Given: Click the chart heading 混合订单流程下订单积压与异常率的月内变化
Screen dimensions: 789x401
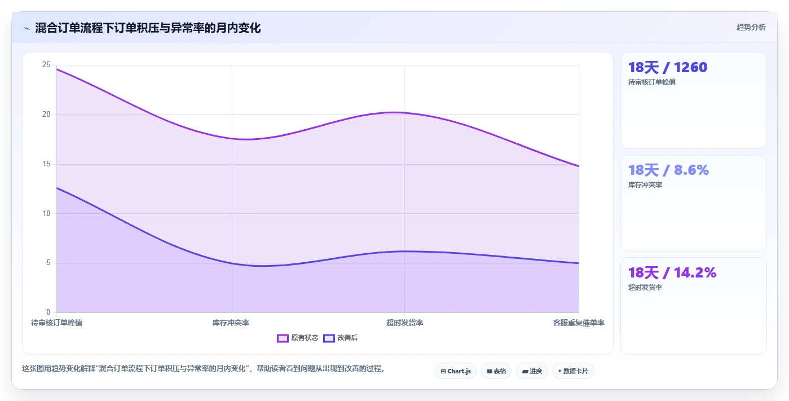Looking at the screenshot, I should click(x=148, y=28).
